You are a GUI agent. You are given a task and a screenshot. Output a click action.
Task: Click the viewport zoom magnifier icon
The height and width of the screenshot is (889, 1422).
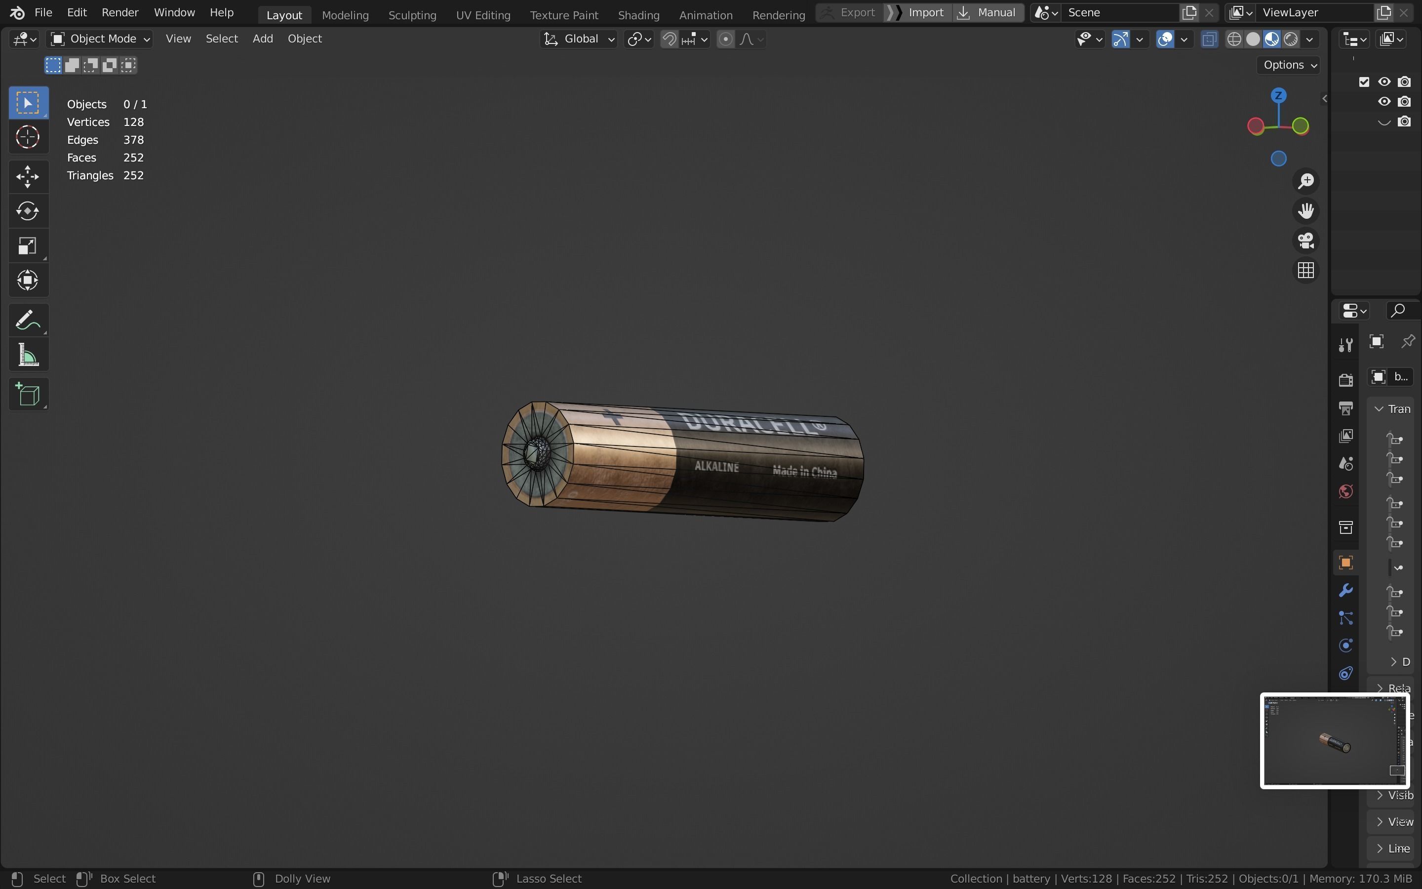(1305, 181)
